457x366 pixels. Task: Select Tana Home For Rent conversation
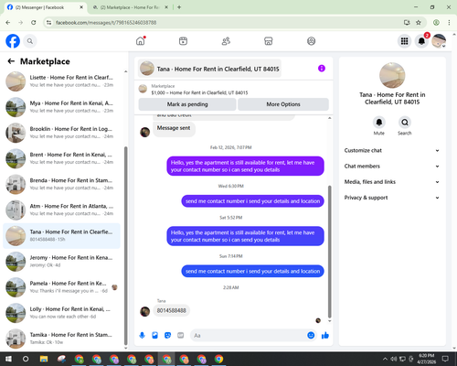61,236
